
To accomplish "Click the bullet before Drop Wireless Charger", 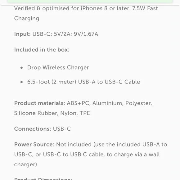I will (21, 68).
